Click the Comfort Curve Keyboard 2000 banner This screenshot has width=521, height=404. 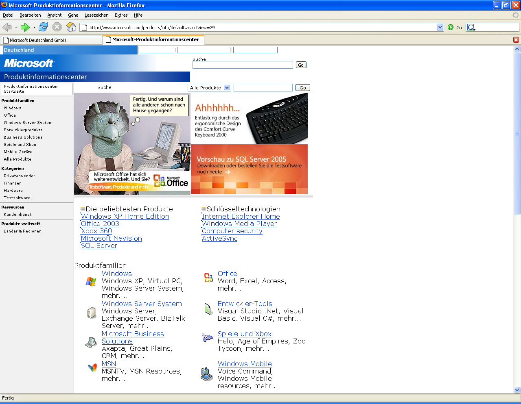(249, 119)
